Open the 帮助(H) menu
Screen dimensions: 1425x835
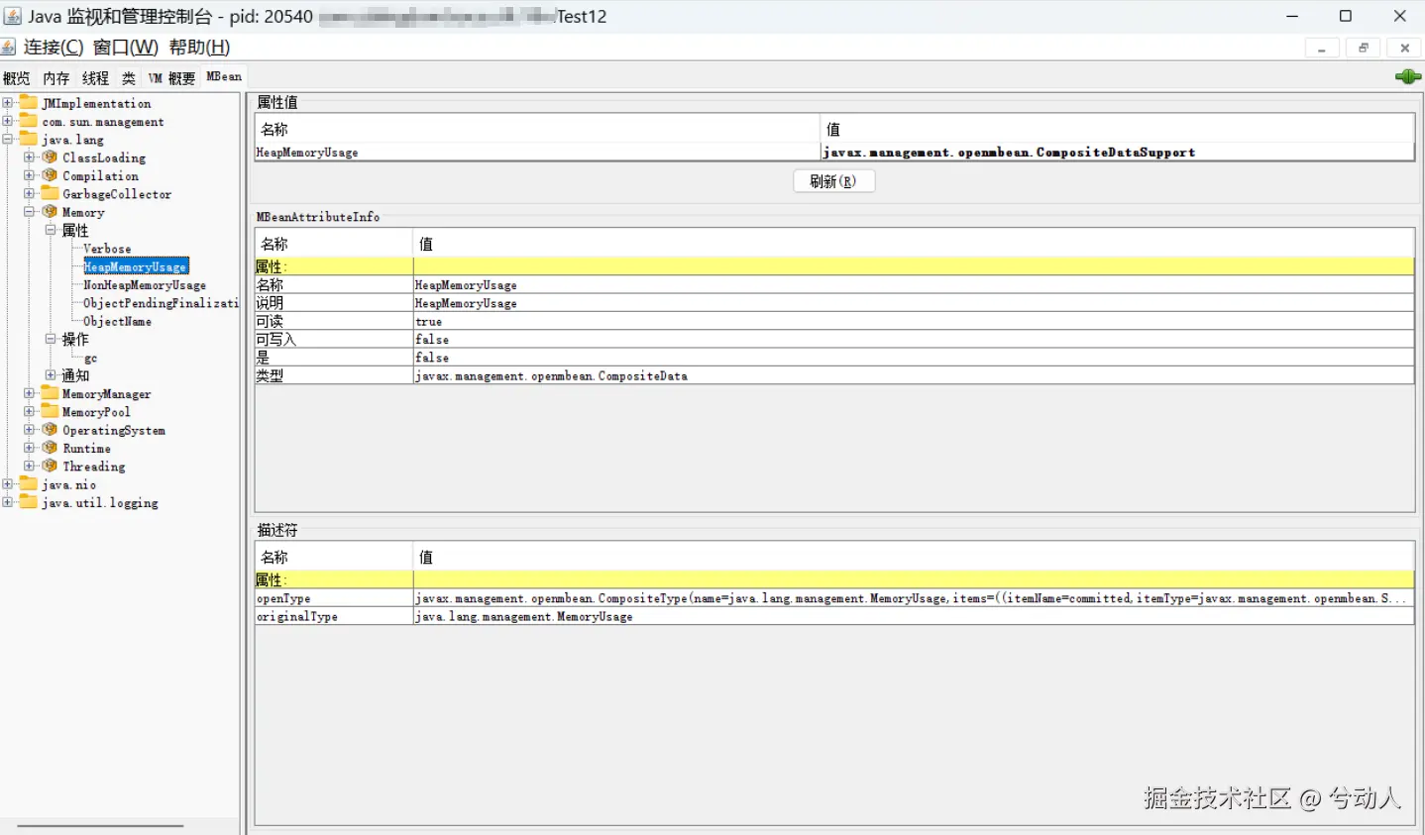click(199, 48)
